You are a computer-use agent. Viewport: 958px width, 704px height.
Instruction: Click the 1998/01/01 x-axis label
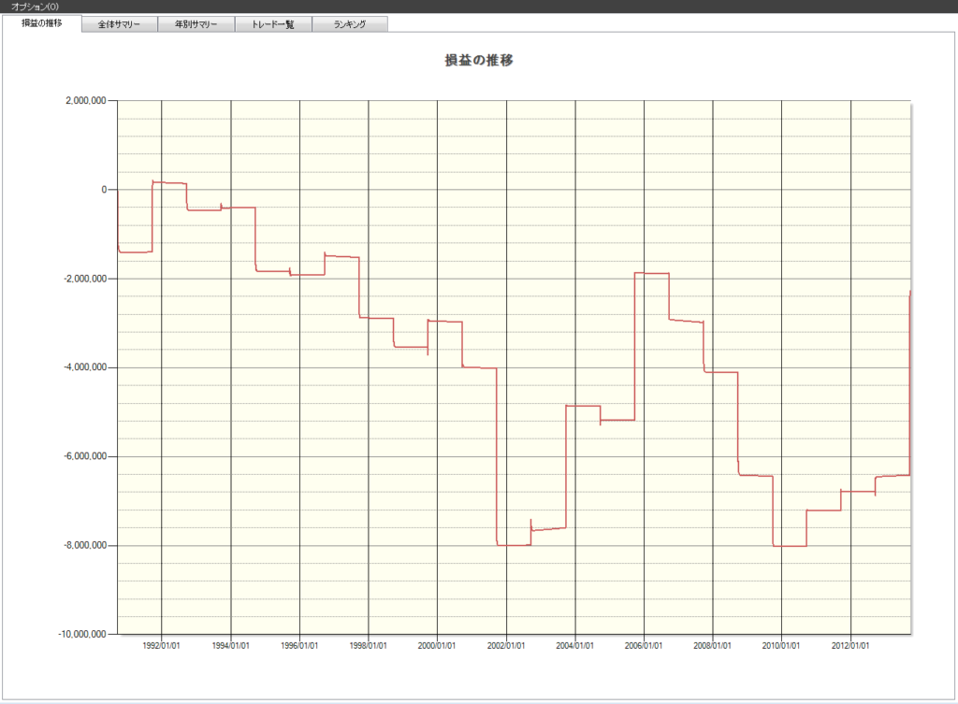pyautogui.click(x=368, y=646)
